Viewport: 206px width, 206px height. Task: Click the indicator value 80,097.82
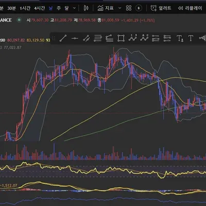pos(16,40)
